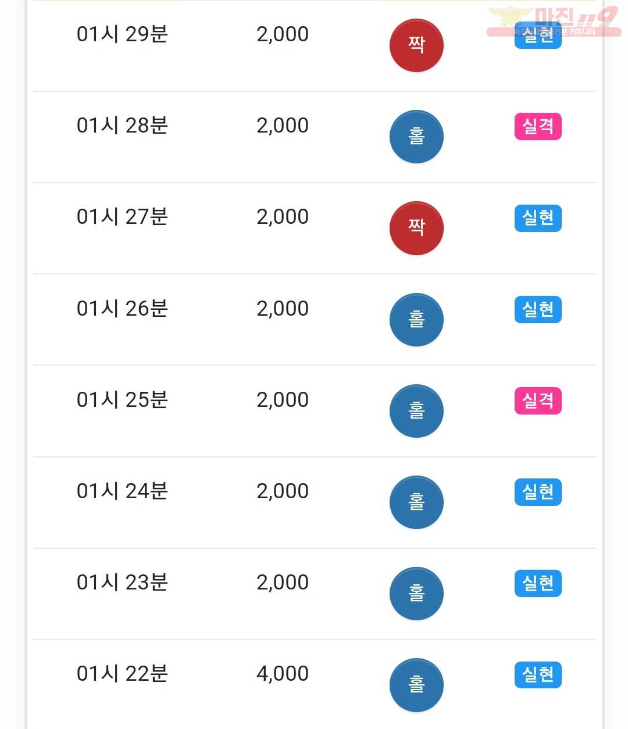This screenshot has width=628, height=729.
Task: Tap the blue 홀 circle at 01시 24분
Action: pyautogui.click(x=416, y=502)
